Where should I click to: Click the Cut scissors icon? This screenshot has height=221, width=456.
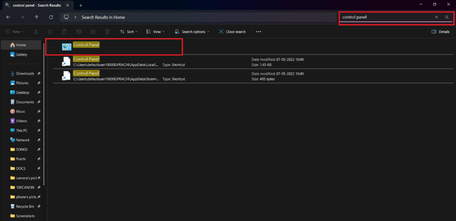(36, 32)
